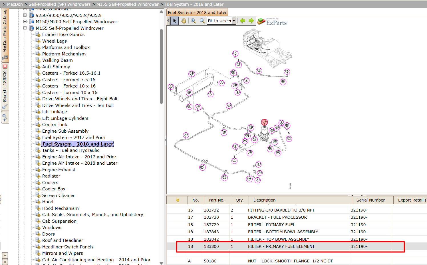Viewport: 427px width, 265px height.
Task: Open the Fit to screen zoom dropdown
Action: click(x=234, y=21)
